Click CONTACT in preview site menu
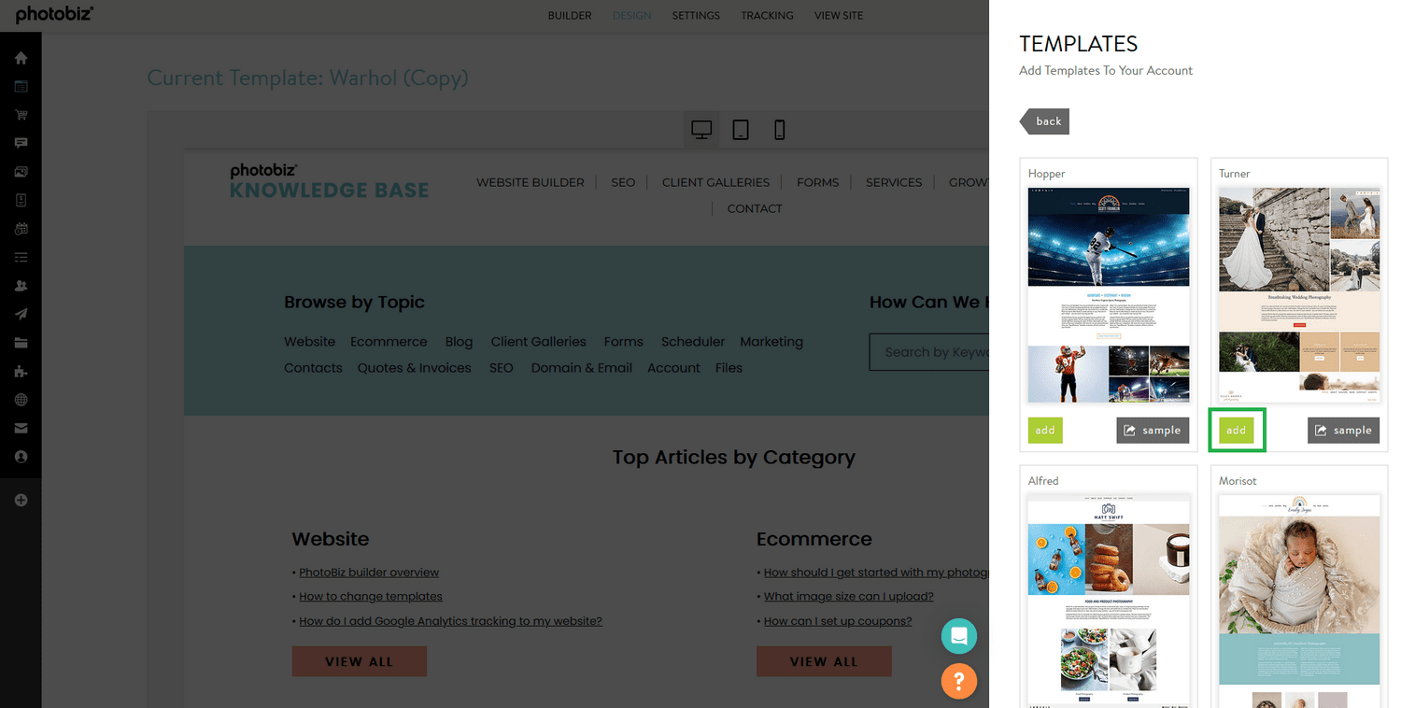 click(755, 208)
